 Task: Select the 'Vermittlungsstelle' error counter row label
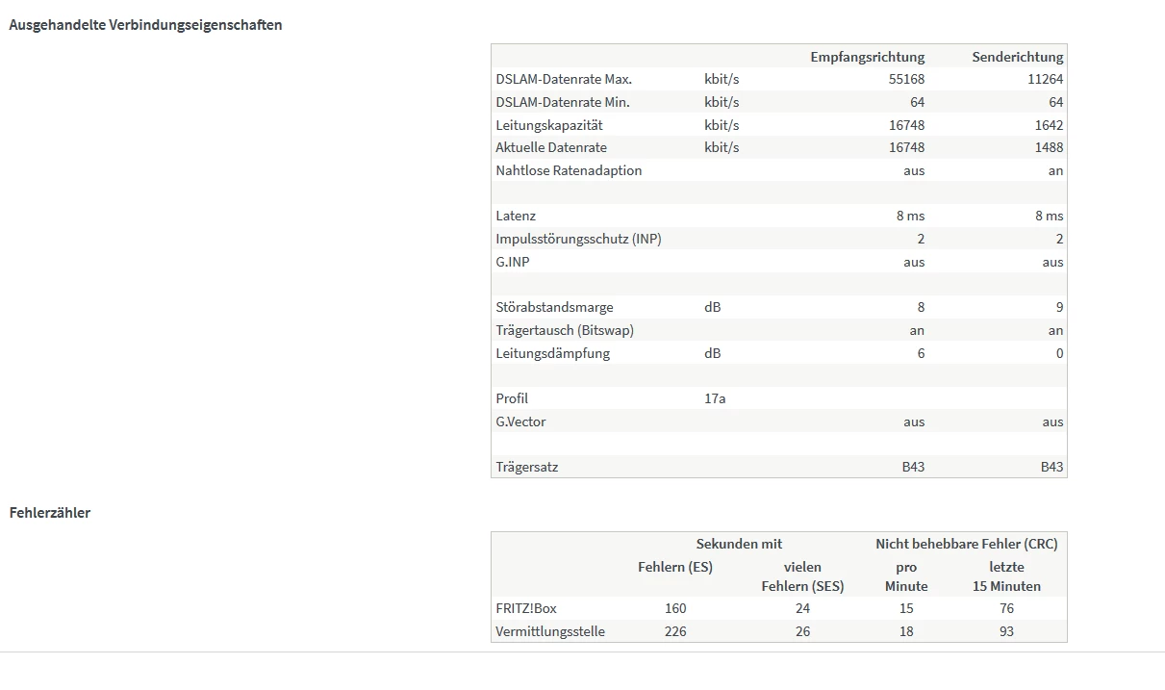pyautogui.click(x=550, y=631)
